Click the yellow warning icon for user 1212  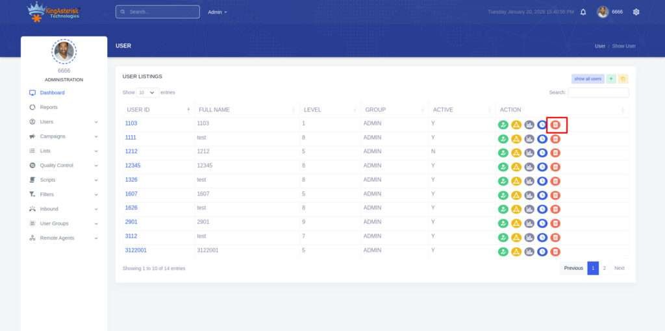pos(516,153)
